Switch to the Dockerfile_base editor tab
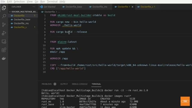 tap(74, 7)
